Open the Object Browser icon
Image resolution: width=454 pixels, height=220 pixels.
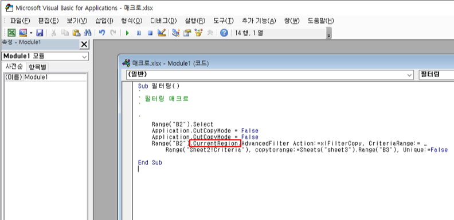[198, 33]
